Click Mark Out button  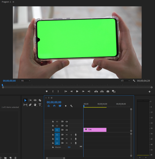(x=58, y=91)
